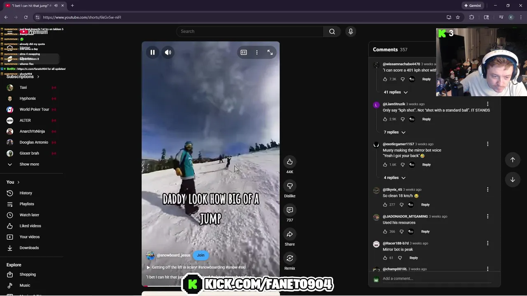Expand 7 replies under LiamStruzik comment
Screen dimensions: 527x296
pos(394,132)
